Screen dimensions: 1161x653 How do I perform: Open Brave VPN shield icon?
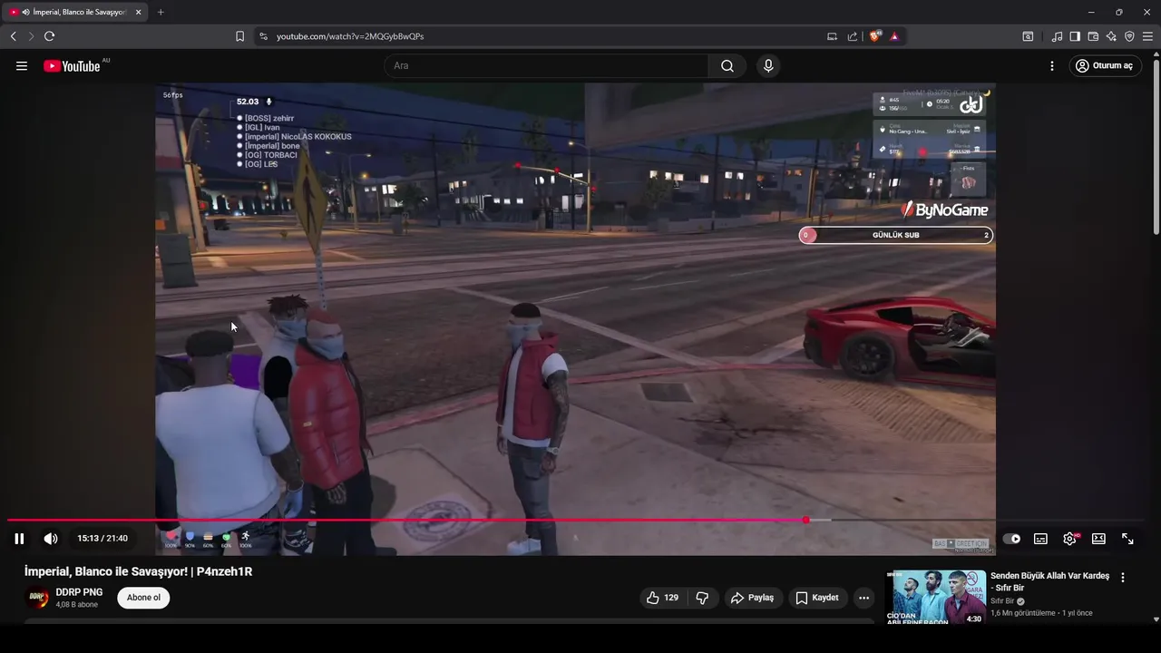(x=1129, y=36)
